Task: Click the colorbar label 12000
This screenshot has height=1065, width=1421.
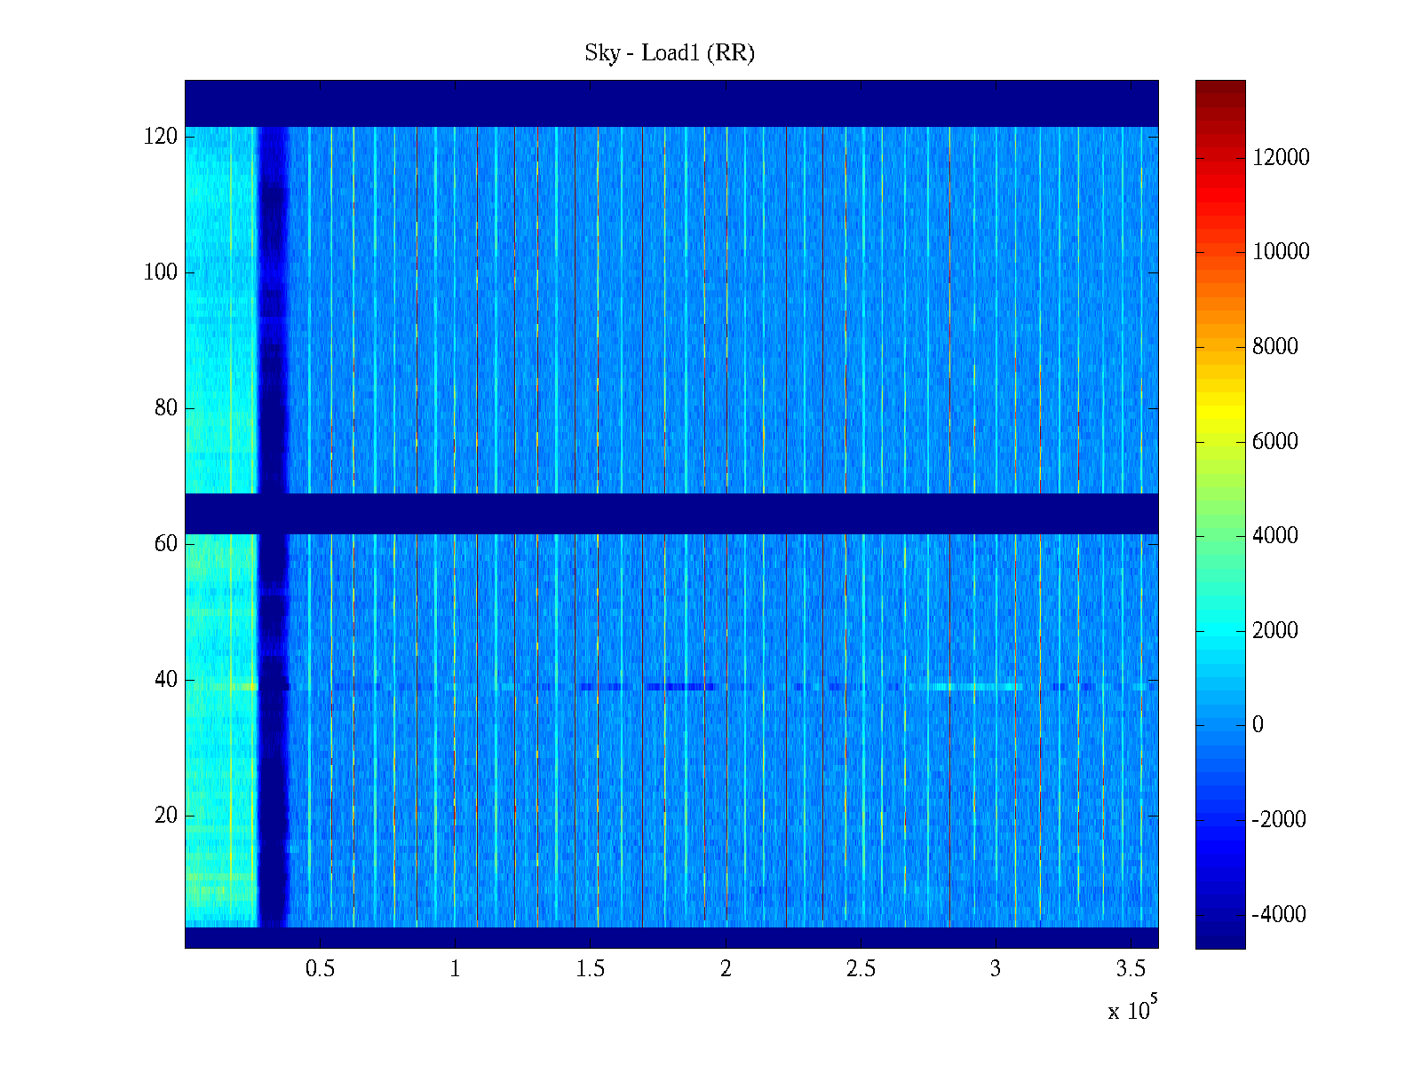Action: tap(1281, 158)
